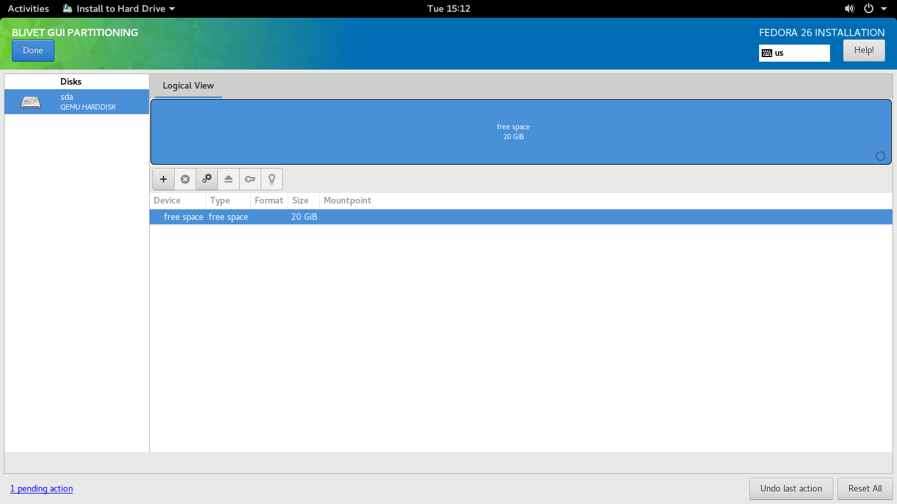
Task: Click the power icon in top bar
Action: (869, 9)
